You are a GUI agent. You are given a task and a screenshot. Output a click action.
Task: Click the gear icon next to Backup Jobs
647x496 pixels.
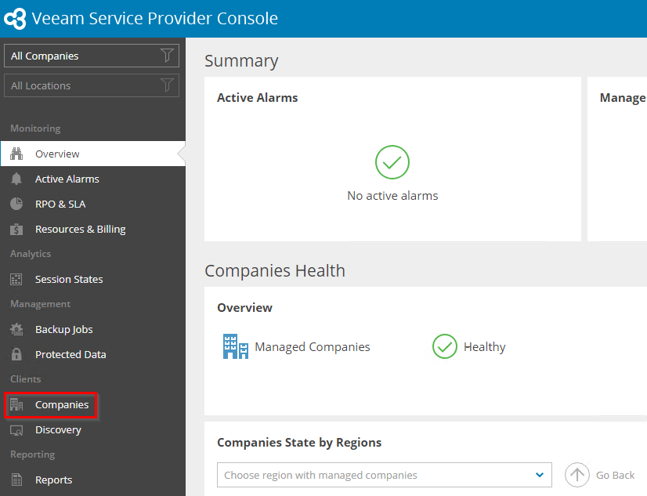[x=16, y=329]
